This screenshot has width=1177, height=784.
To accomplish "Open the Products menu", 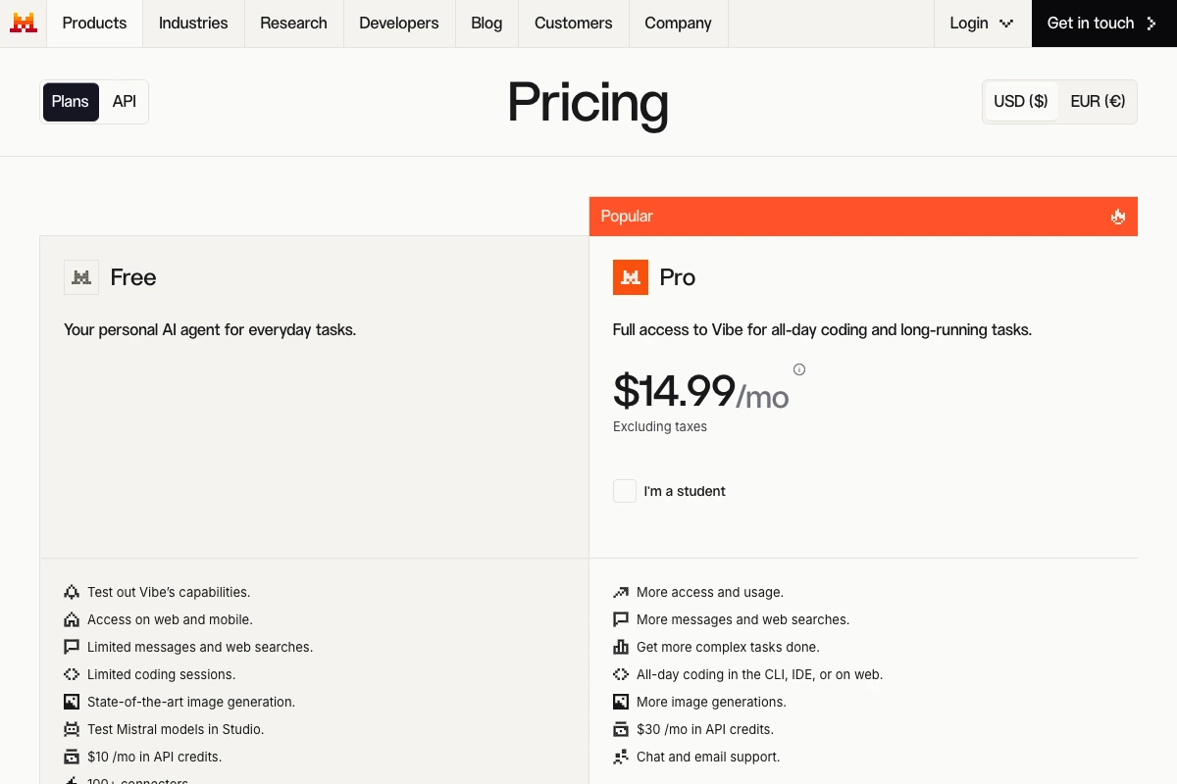I will [x=94, y=24].
